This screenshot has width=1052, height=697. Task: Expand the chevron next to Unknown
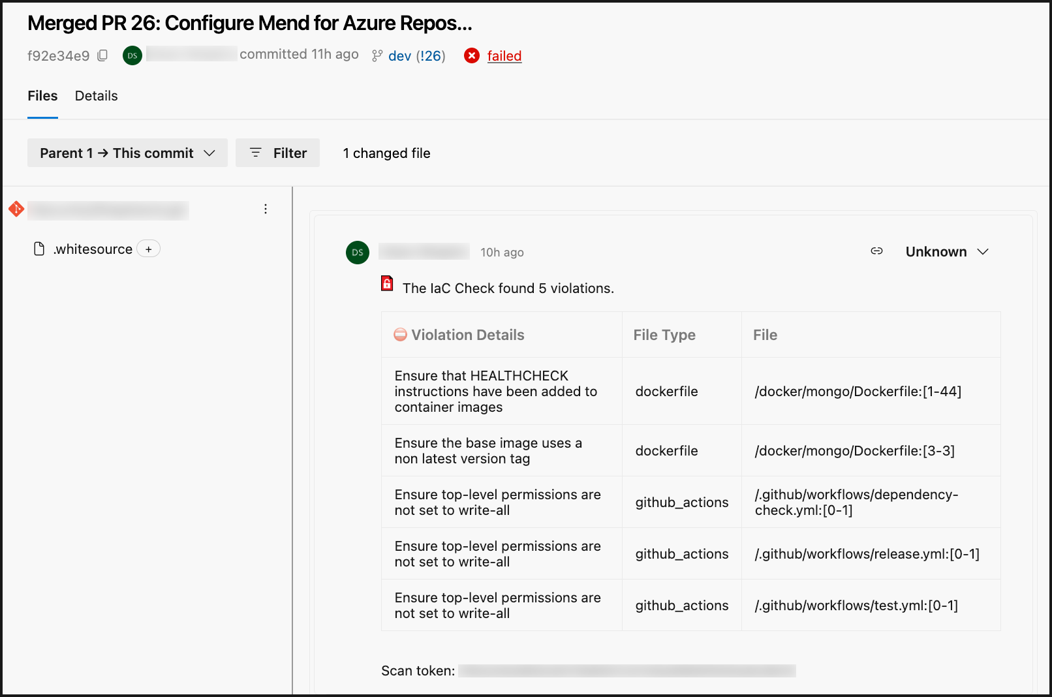[984, 251]
